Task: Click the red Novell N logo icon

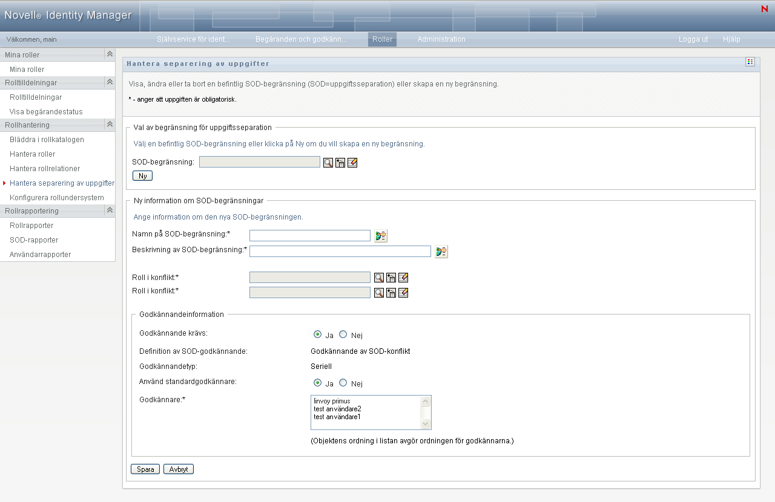Action: (x=764, y=8)
